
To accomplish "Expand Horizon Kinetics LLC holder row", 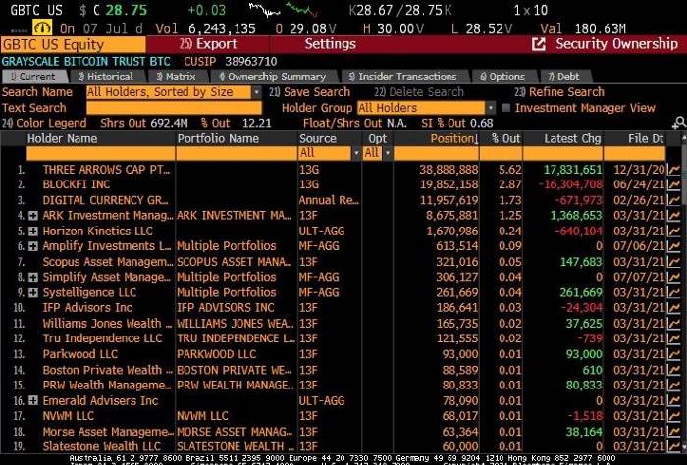I will coord(33,232).
